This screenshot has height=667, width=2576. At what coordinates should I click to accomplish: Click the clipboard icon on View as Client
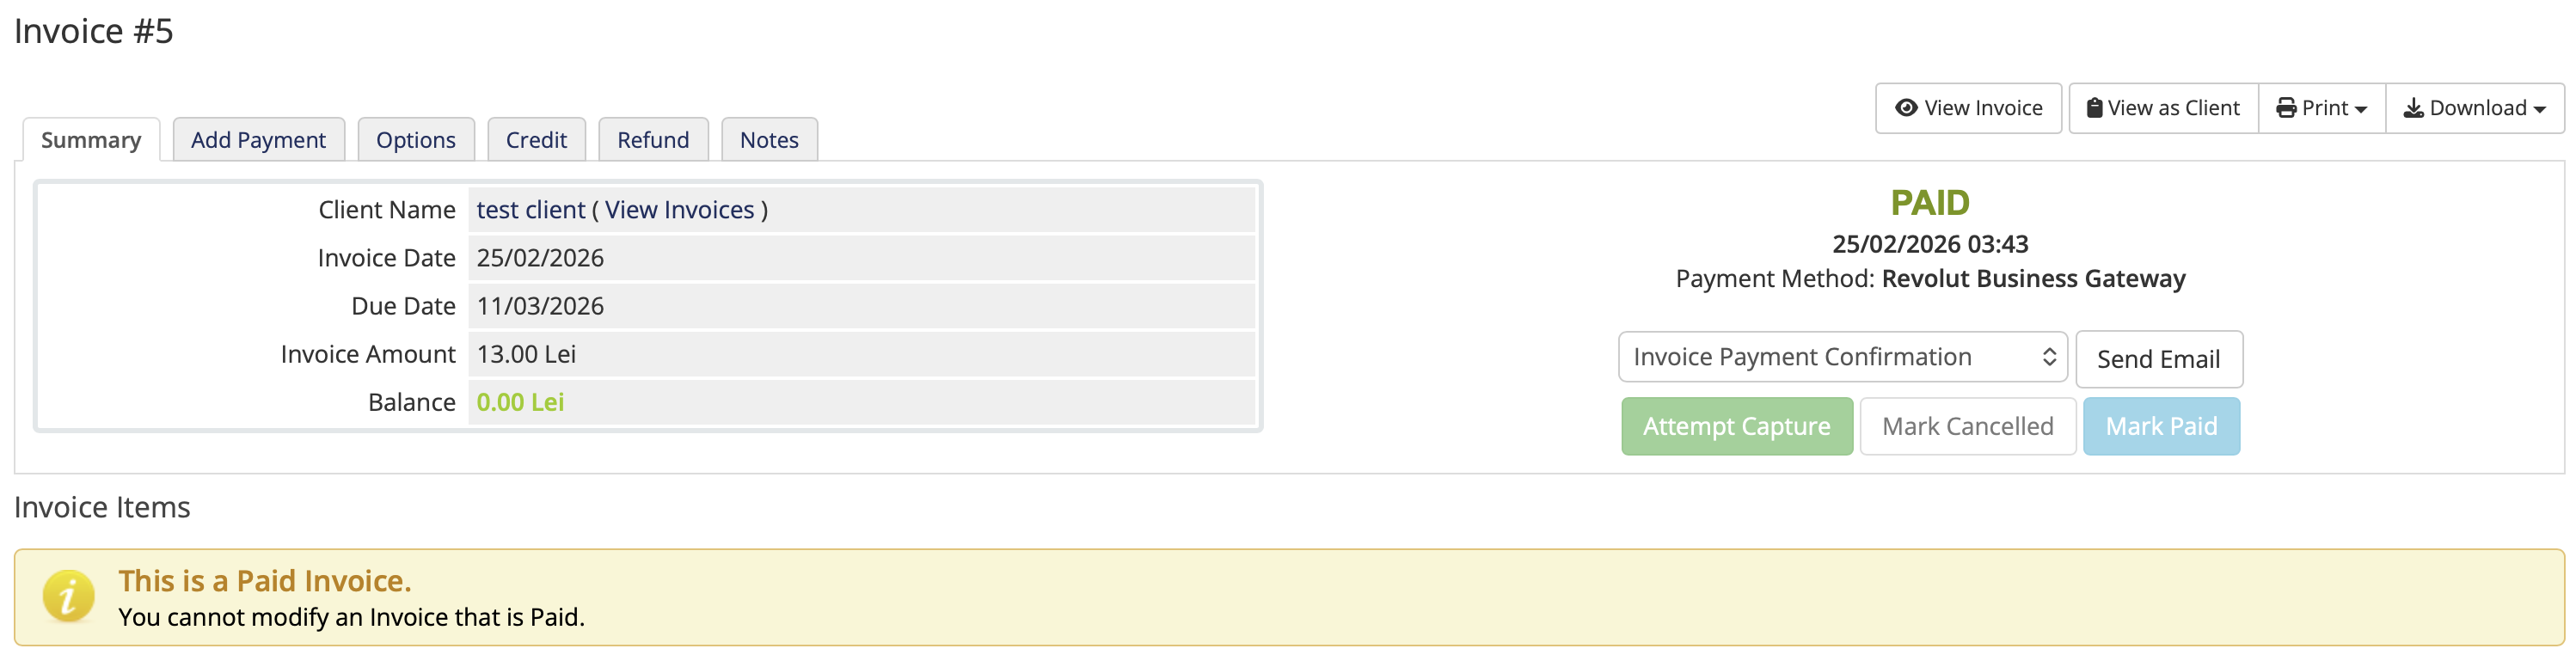click(x=2094, y=108)
